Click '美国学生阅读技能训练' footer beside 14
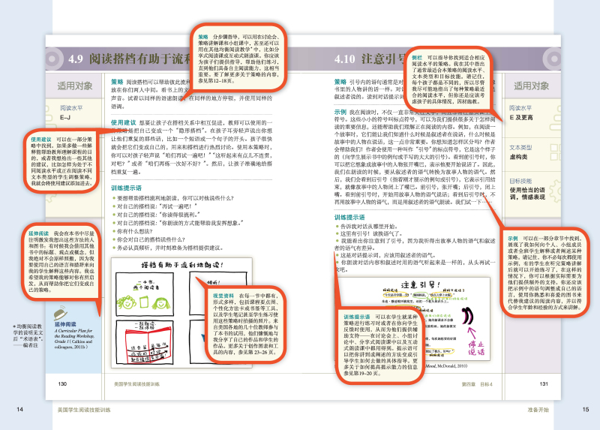Viewport: 600px width, 430px height. [84, 410]
